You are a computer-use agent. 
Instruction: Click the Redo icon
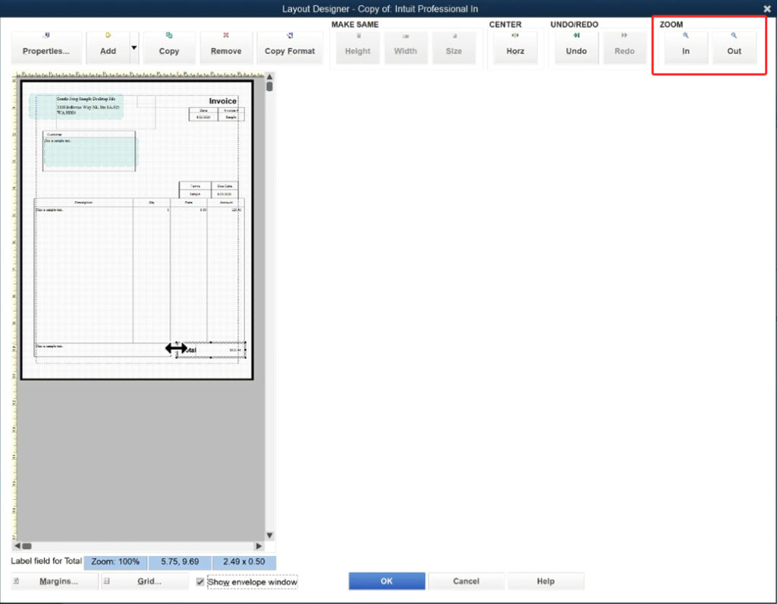(x=624, y=46)
